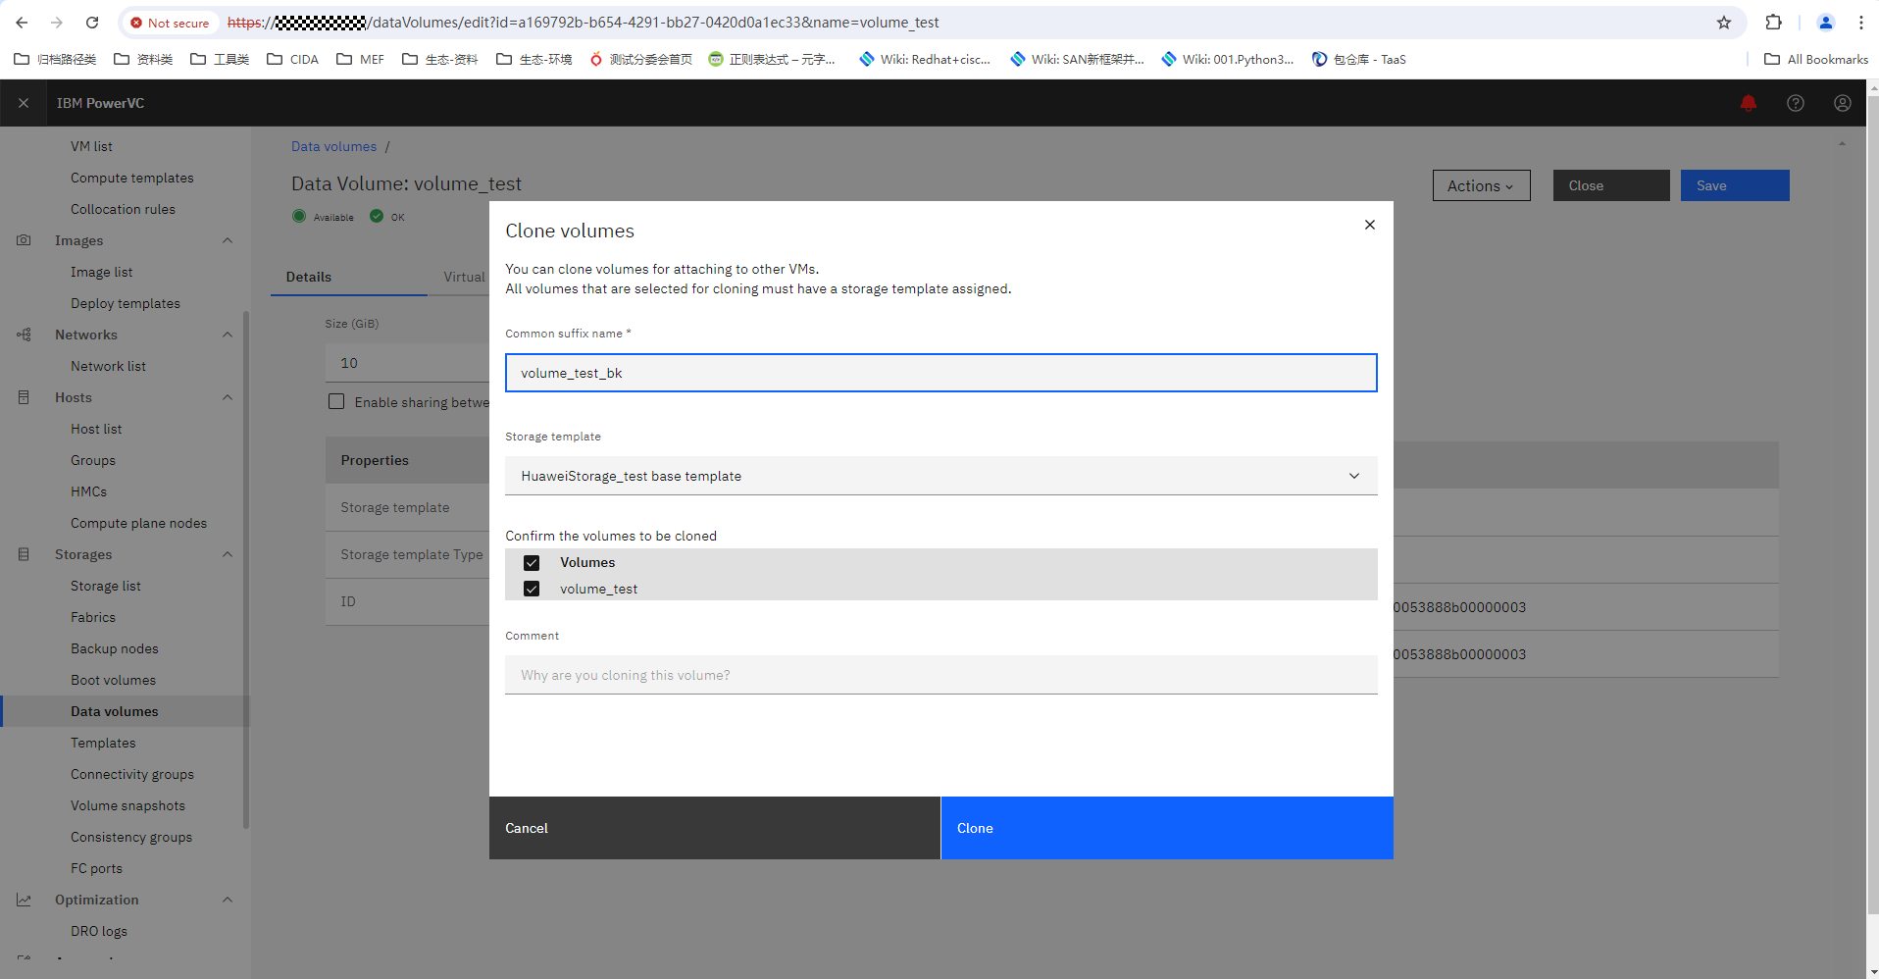Open Consistency groups in sidebar
This screenshot has height=979, width=1879.
tap(131, 837)
